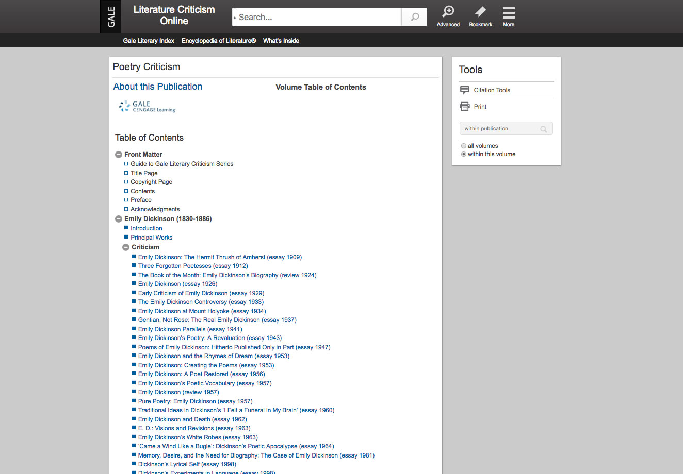Open Emily Dickinson's White Robes essay

click(198, 437)
